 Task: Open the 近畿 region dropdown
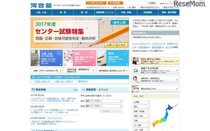click(141, 121)
